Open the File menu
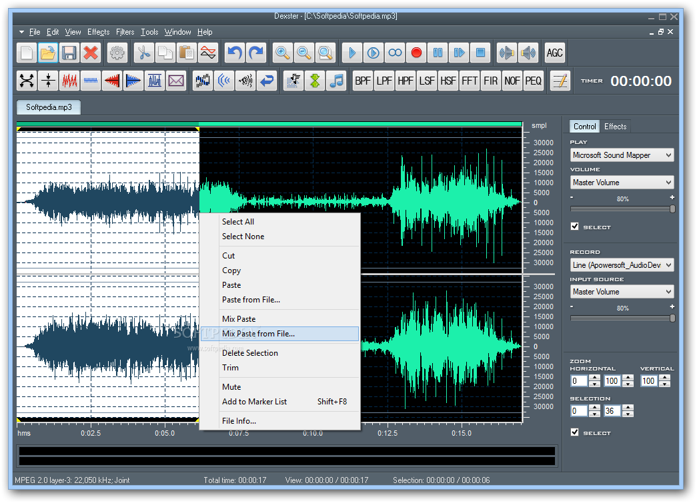This screenshot has height=503, width=697. pyautogui.click(x=35, y=32)
